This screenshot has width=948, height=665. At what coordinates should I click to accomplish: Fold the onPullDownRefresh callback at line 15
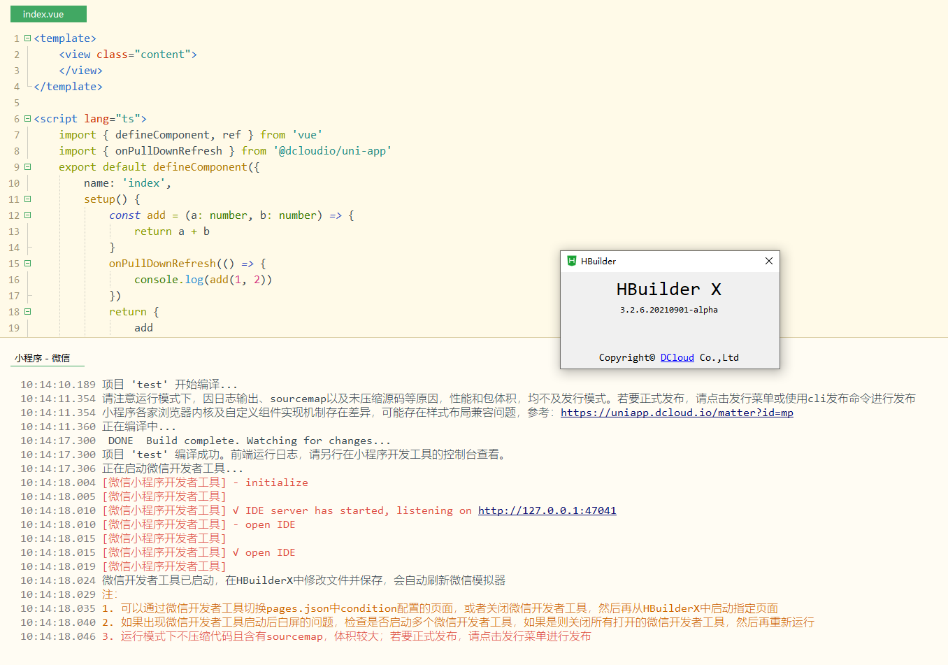[28, 264]
